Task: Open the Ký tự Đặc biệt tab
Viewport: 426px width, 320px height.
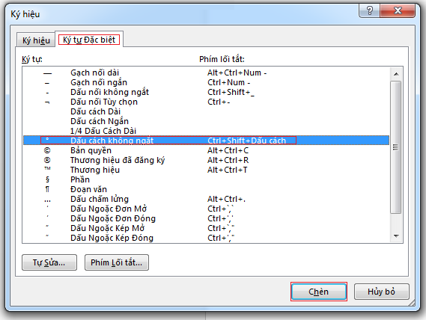Action: tap(89, 40)
